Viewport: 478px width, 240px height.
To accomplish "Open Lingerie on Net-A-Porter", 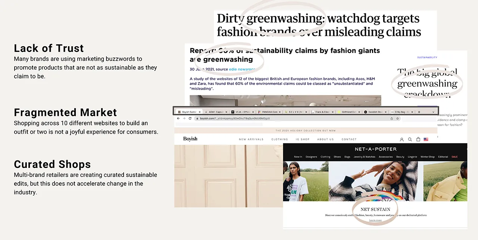I will coord(413,157).
